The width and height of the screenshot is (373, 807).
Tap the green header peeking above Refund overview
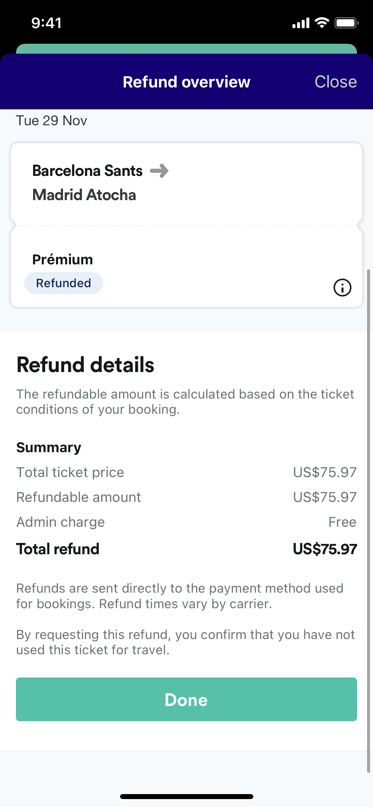click(186, 49)
